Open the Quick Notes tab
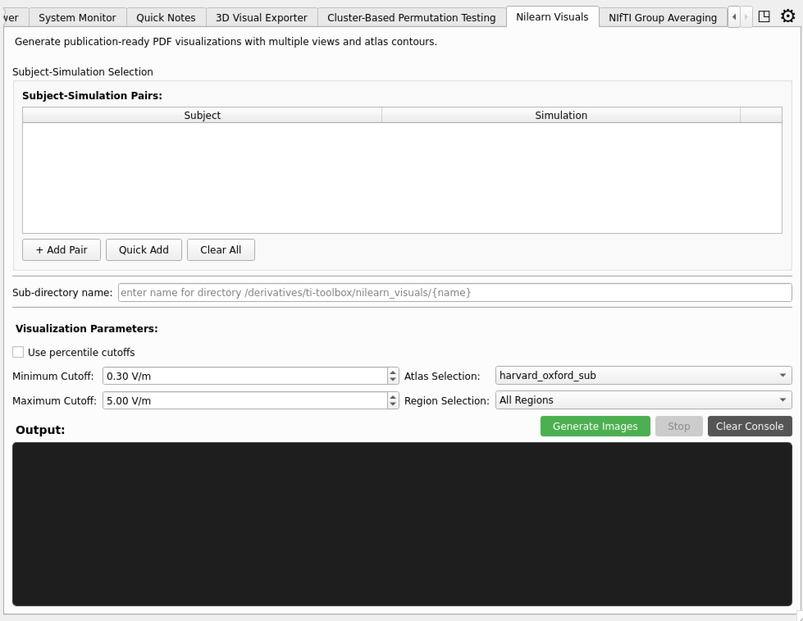803x621 pixels. 165,17
